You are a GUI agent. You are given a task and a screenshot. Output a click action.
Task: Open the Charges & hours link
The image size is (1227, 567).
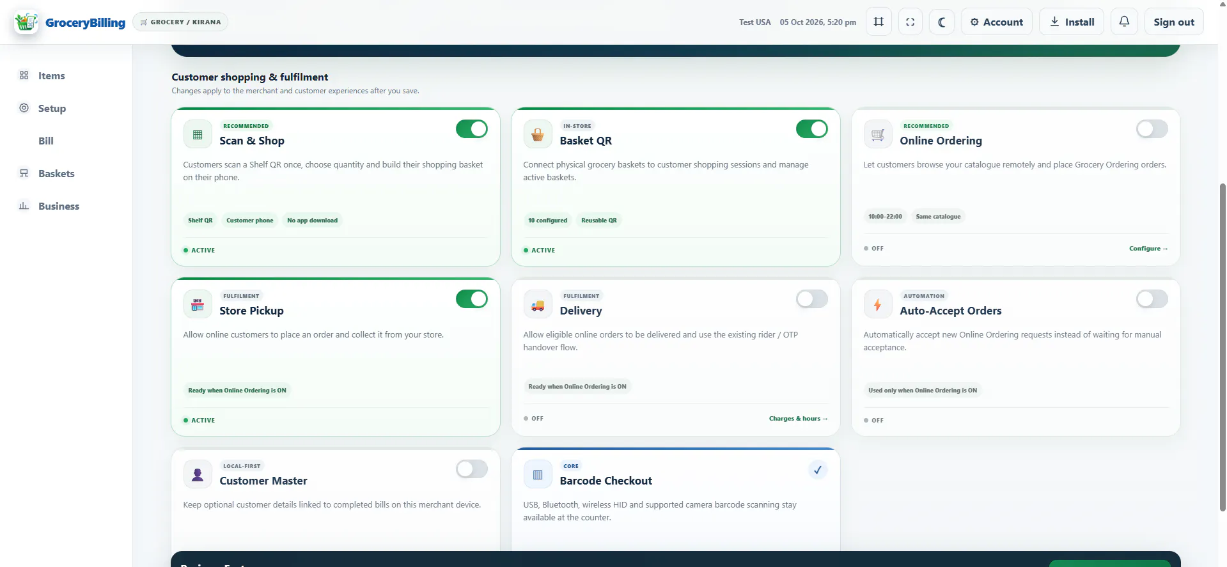click(798, 419)
